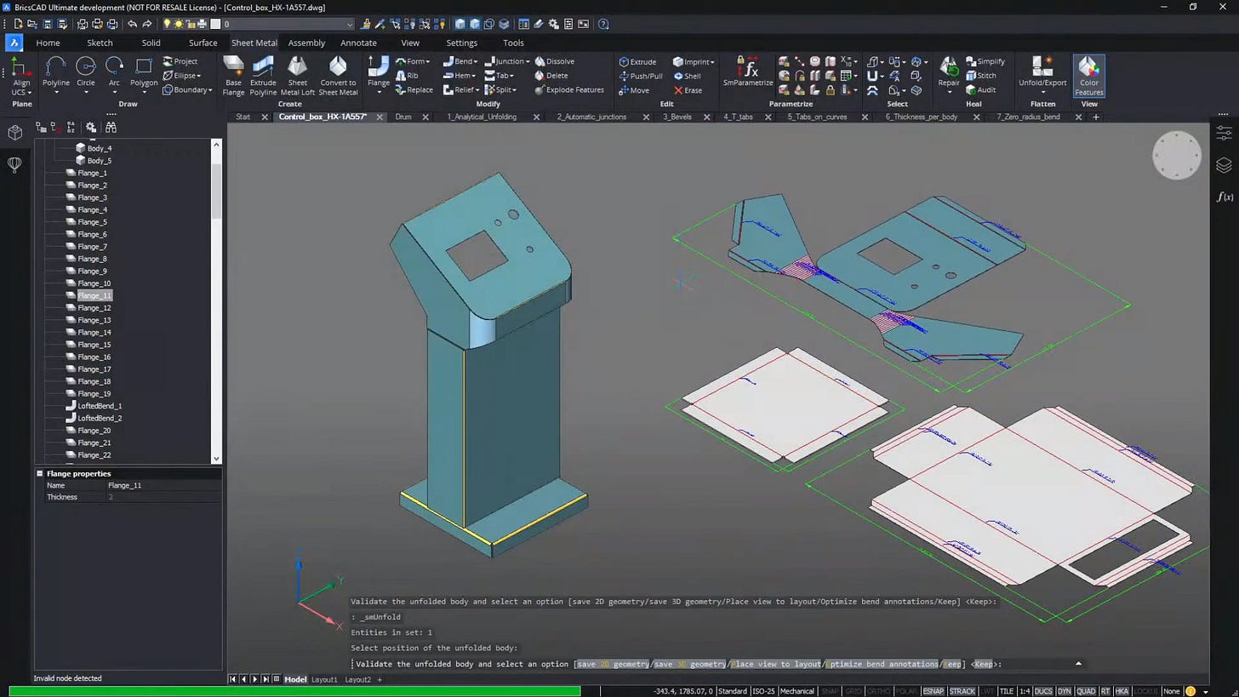Viewport: 1239px width, 697px height.
Task: Choose the Extrude Polyline tool
Action: pos(263,75)
